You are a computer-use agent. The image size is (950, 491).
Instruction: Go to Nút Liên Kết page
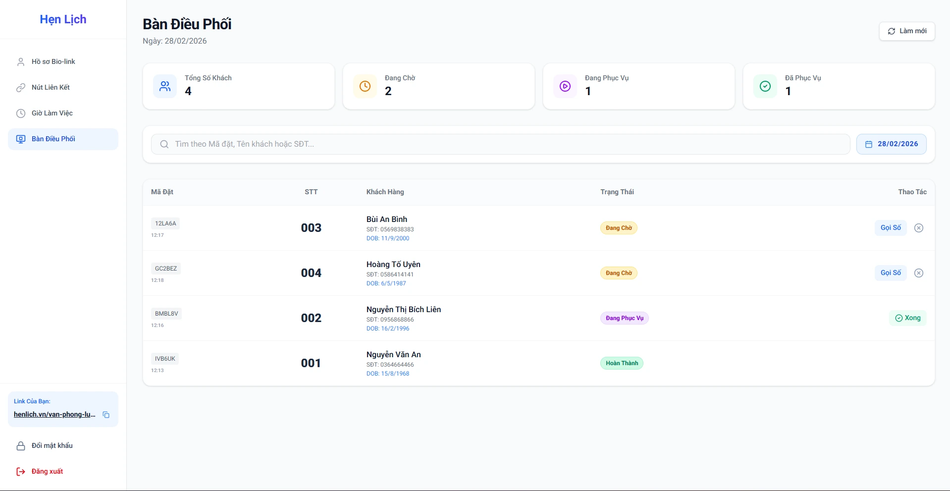point(51,88)
